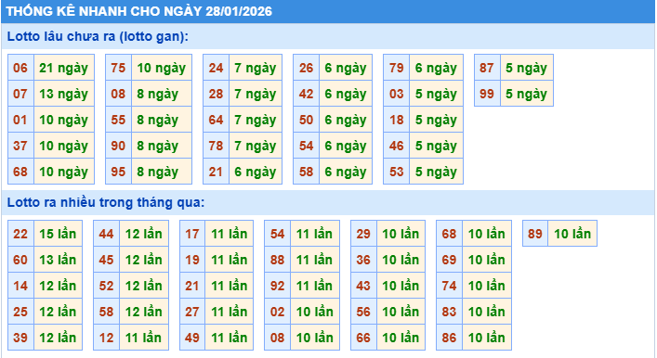This screenshot has width=657, height=358.
Task: Select number 17 in the frequent lotto table
Action: coord(192,234)
